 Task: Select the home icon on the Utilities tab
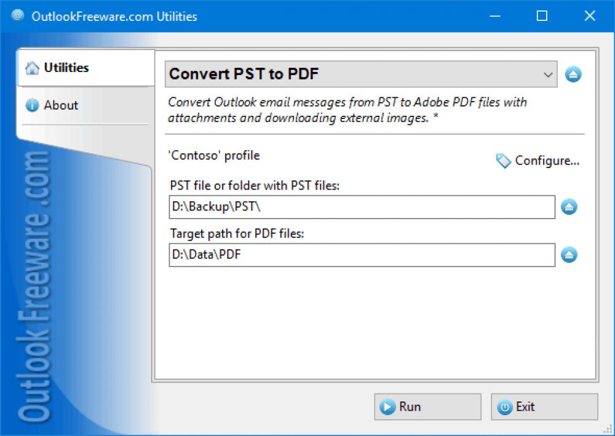[33, 68]
